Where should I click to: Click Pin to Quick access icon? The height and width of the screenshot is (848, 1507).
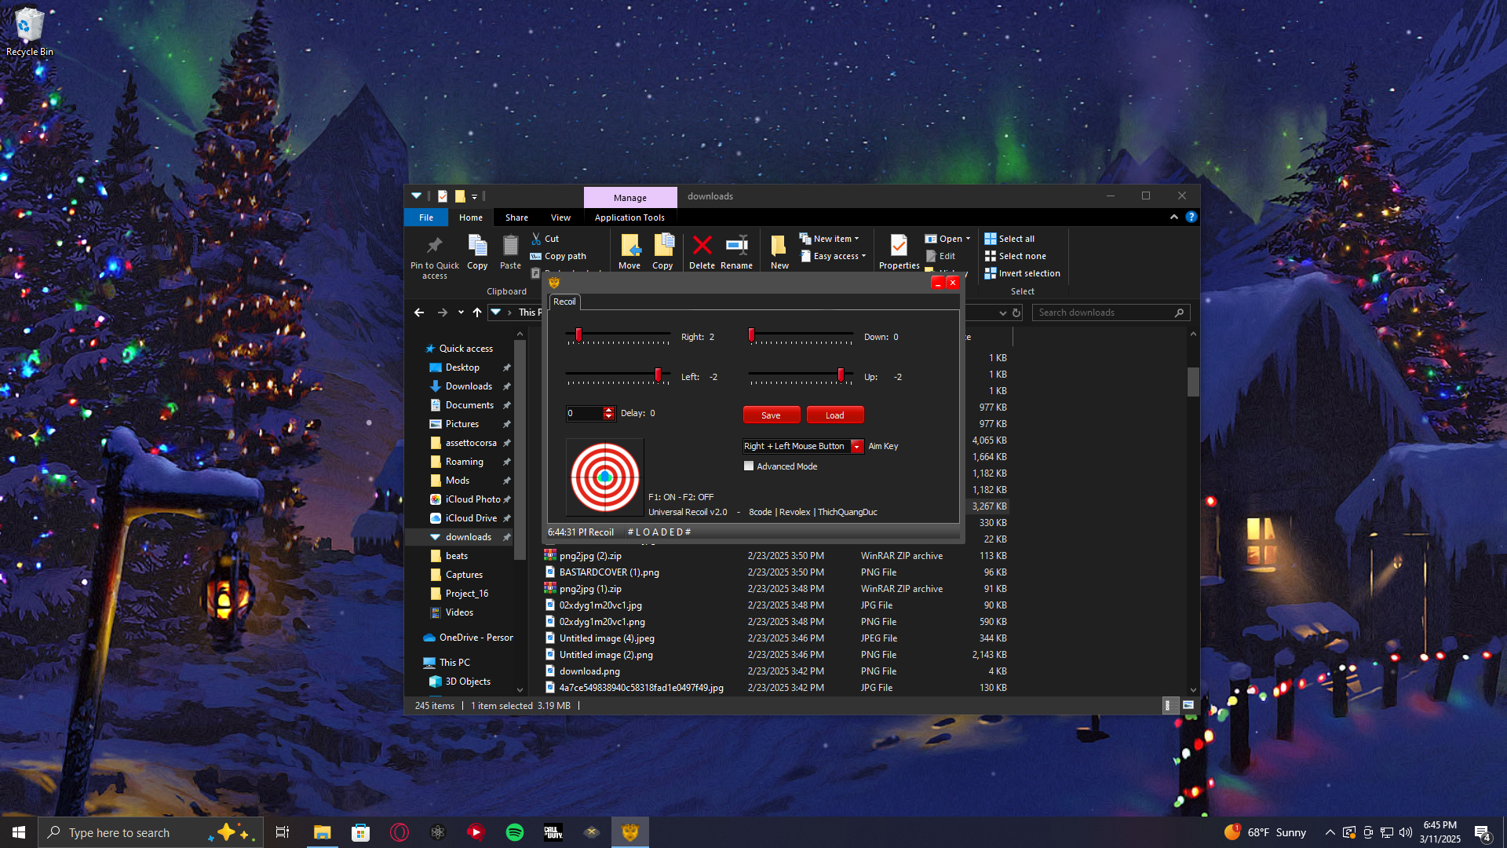[434, 246]
